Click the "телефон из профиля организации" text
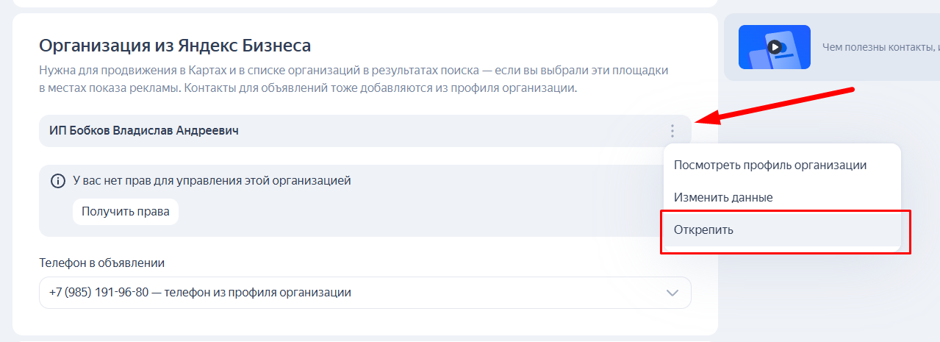The image size is (940, 342). point(257,293)
